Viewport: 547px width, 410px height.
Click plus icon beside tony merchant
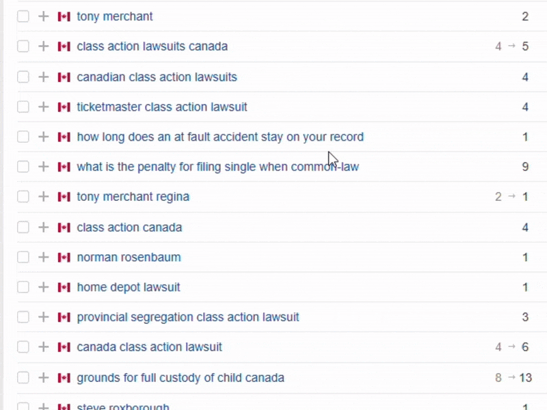[x=43, y=16]
